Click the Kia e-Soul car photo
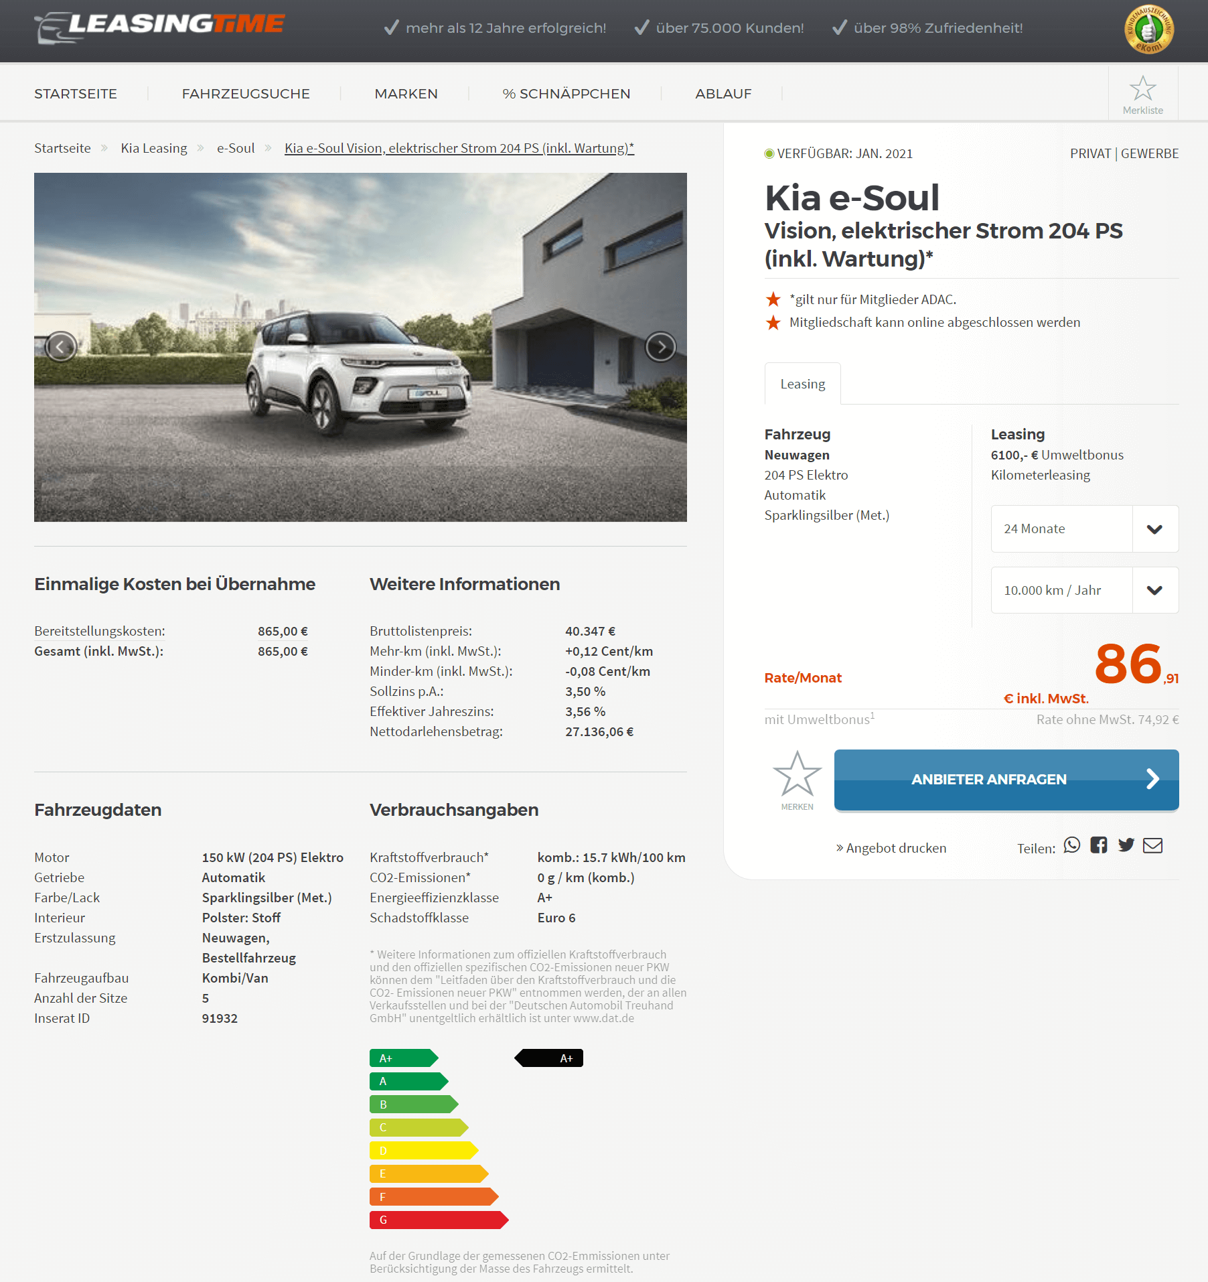 [x=360, y=347]
